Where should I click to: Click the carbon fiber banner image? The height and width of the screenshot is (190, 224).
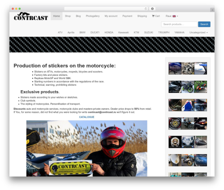pyautogui.click(x=112, y=44)
